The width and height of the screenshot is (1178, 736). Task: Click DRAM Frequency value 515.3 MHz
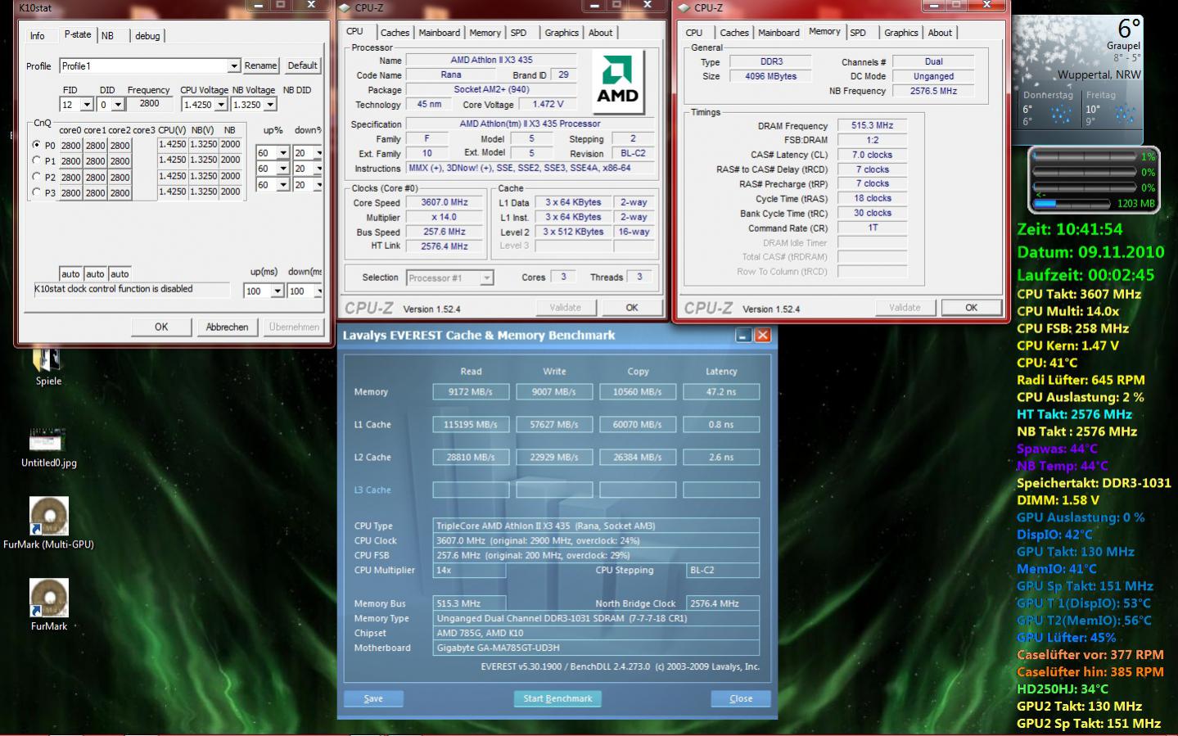coord(872,126)
